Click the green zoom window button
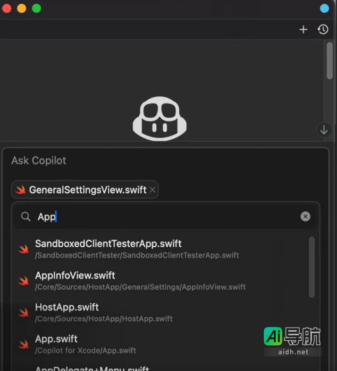 [x=36, y=9]
